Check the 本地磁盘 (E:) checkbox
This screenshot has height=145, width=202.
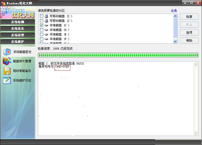pos(41,34)
